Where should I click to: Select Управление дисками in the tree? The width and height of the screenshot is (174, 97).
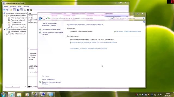click(x=18, y=32)
